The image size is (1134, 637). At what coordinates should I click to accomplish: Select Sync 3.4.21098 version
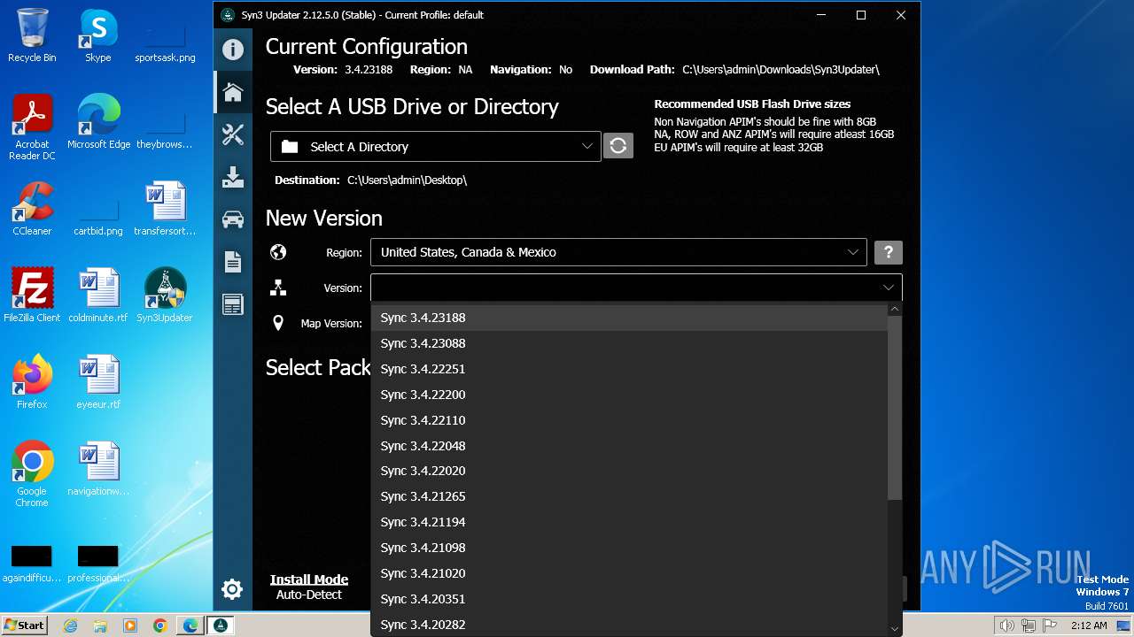pyautogui.click(x=629, y=548)
